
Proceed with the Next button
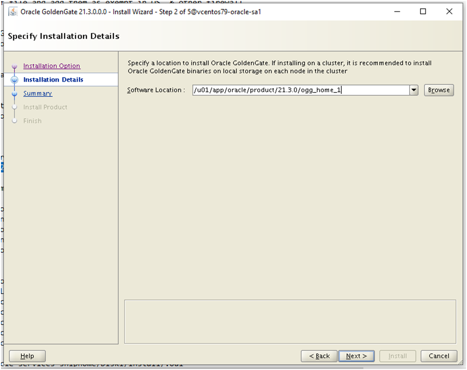[356, 356]
